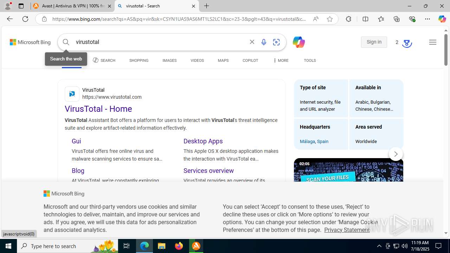
Task: Search using voice microphone
Action: coord(264,42)
